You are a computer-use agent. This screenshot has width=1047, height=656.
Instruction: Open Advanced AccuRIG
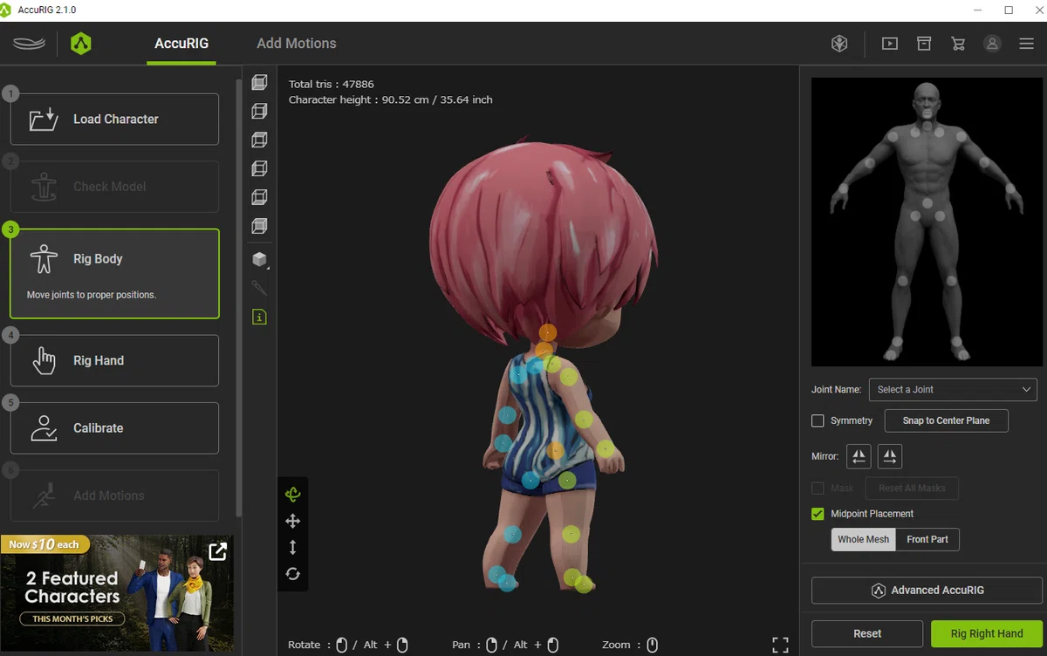927,591
